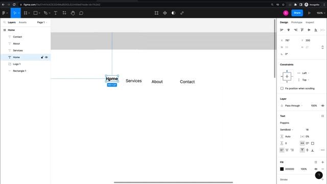Click the Align top icon

pos(302,30)
